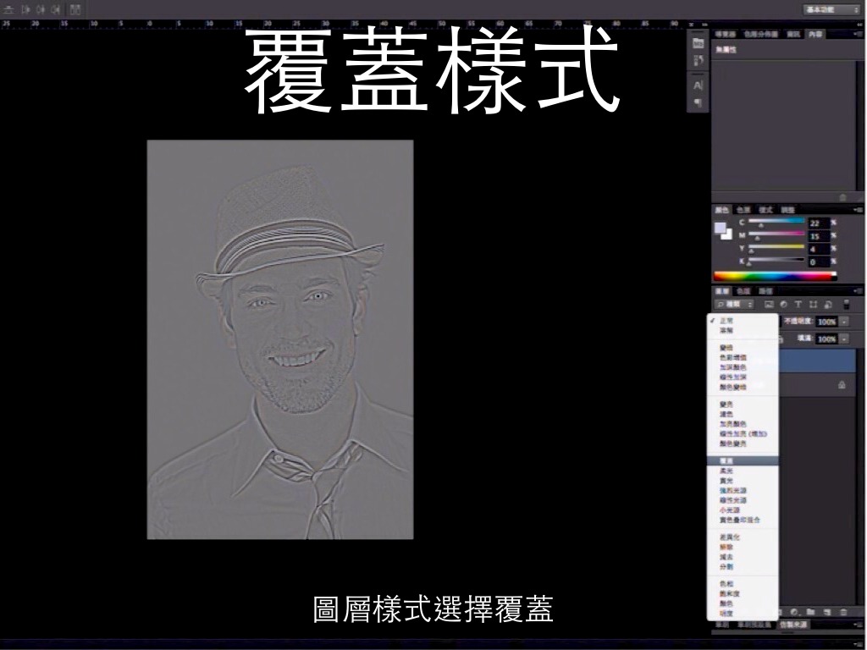Viewport: 867px width, 650px height.
Task: Click the trash icon in Layers panel
Action: point(842,610)
